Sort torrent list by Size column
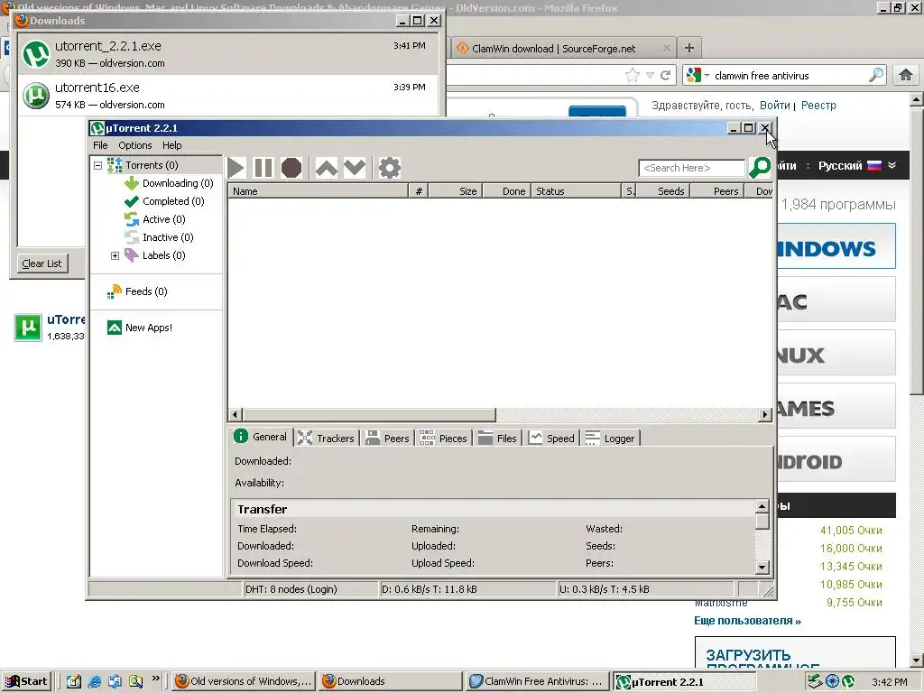The height and width of the screenshot is (693, 924). point(455,191)
